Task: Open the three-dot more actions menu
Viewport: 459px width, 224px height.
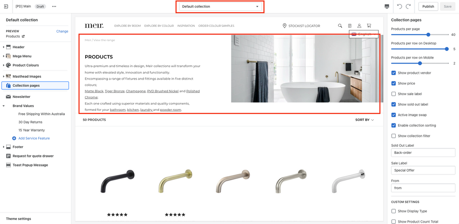Action: pyautogui.click(x=54, y=6)
